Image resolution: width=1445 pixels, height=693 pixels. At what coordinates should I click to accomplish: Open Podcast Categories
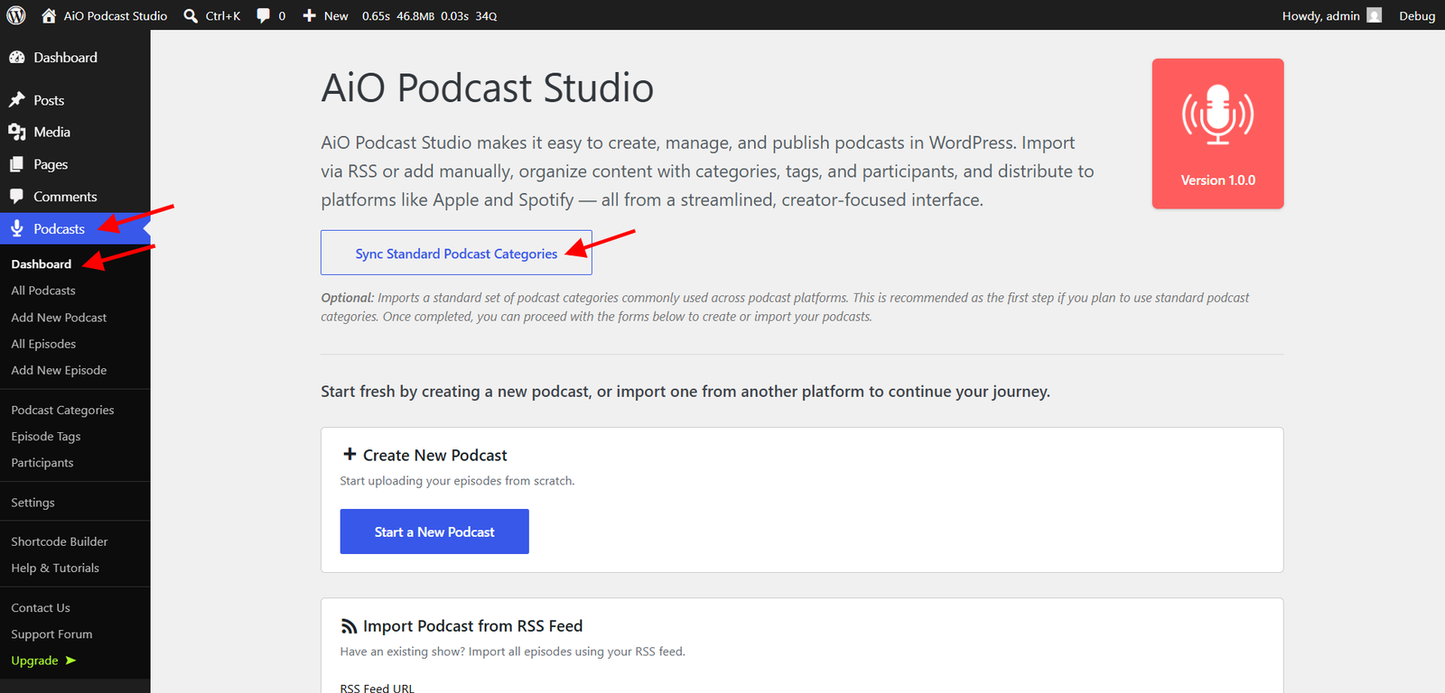click(62, 410)
